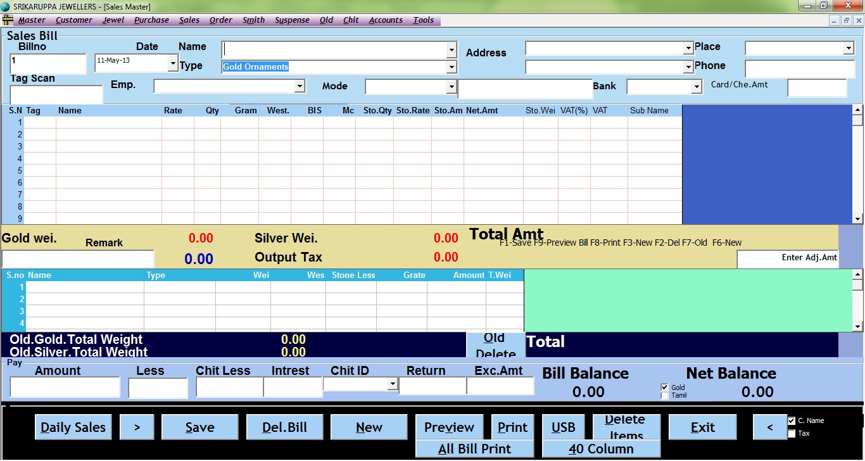This screenshot has width=865, height=461.
Task: Open the Purchase menu
Action: coord(151,20)
